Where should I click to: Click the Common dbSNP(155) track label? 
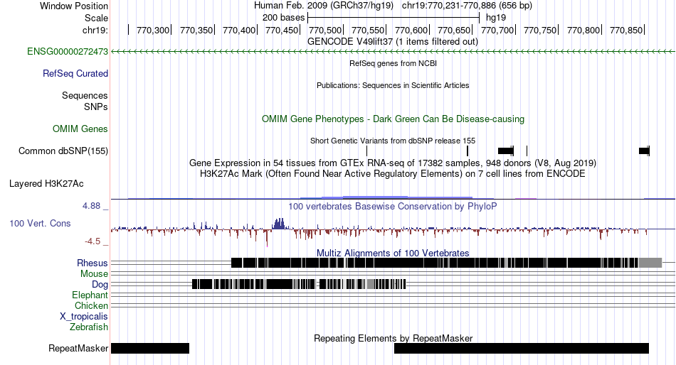click(63, 151)
